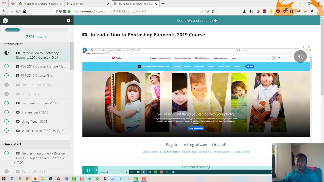Launch Chrome from the taskbar

27,179
